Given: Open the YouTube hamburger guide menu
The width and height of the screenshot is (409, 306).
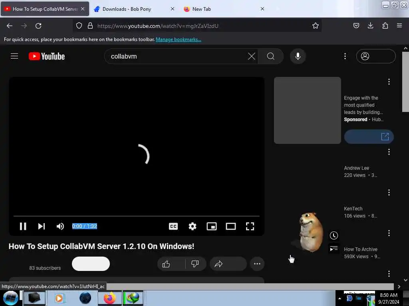Looking at the screenshot, I should [x=14, y=56].
